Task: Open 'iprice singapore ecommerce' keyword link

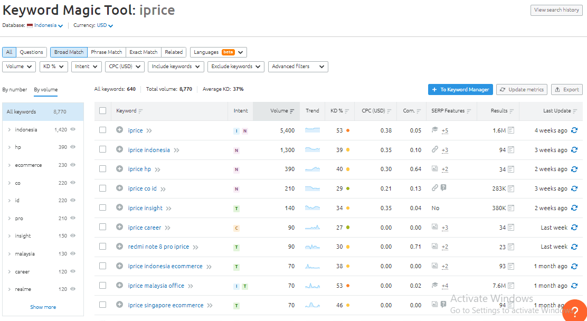Action: (x=165, y=305)
